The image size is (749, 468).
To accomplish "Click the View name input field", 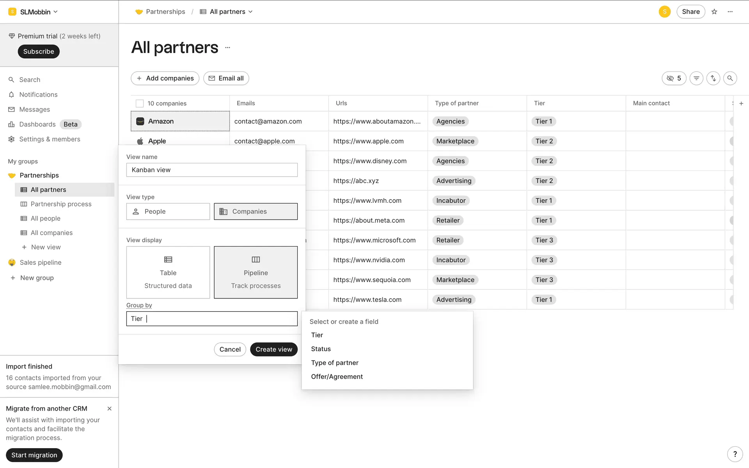I will click(x=212, y=170).
